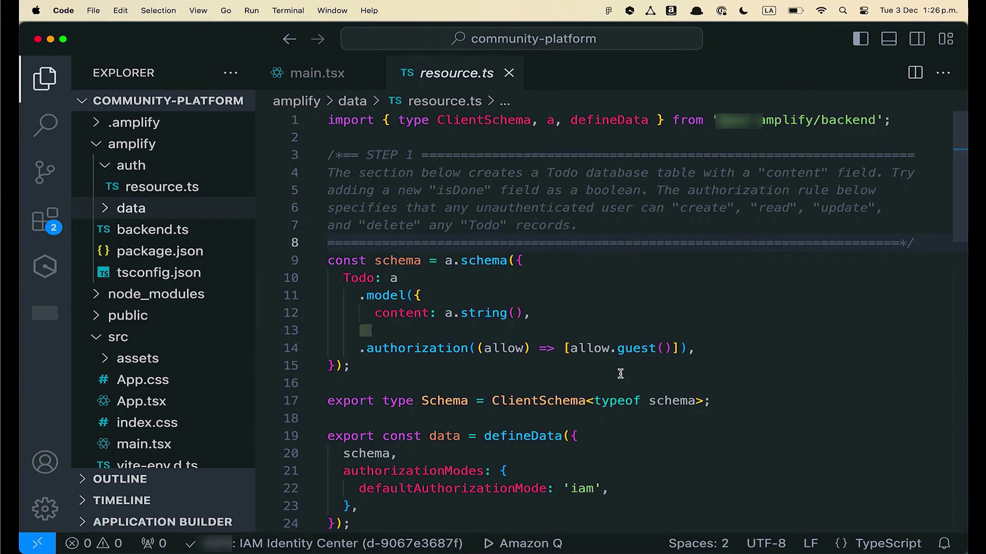Click the remote window indicator in status bar

(x=37, y=543)
